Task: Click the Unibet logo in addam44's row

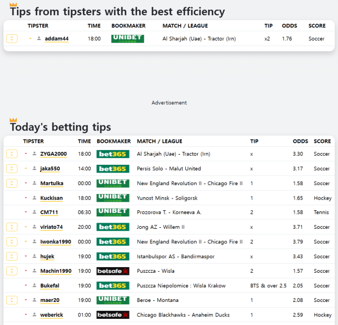Action: (127, 39)
